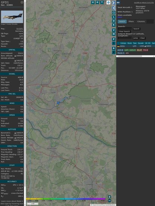Collapse sidebar with the left chevron button
This screenshot has width=155, height=206.
(114, 8)
